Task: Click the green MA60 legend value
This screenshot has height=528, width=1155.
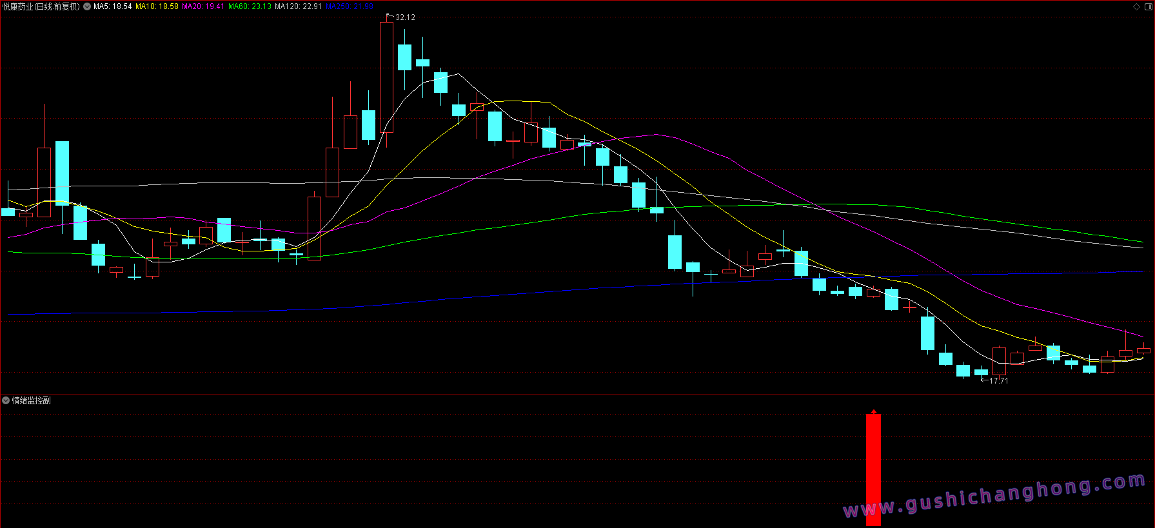Action: (x=250, y=6)
